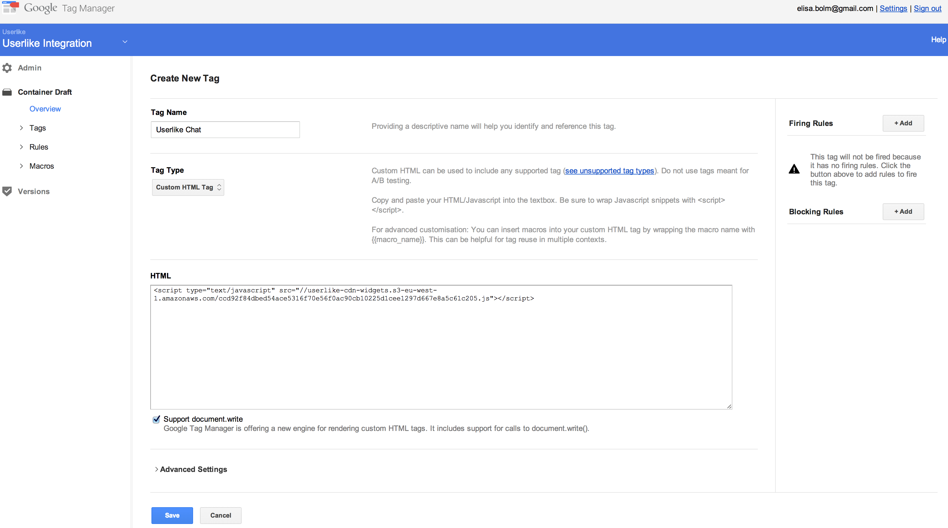Open the Custom HTML Tag type dropdown

pos(188,187)
